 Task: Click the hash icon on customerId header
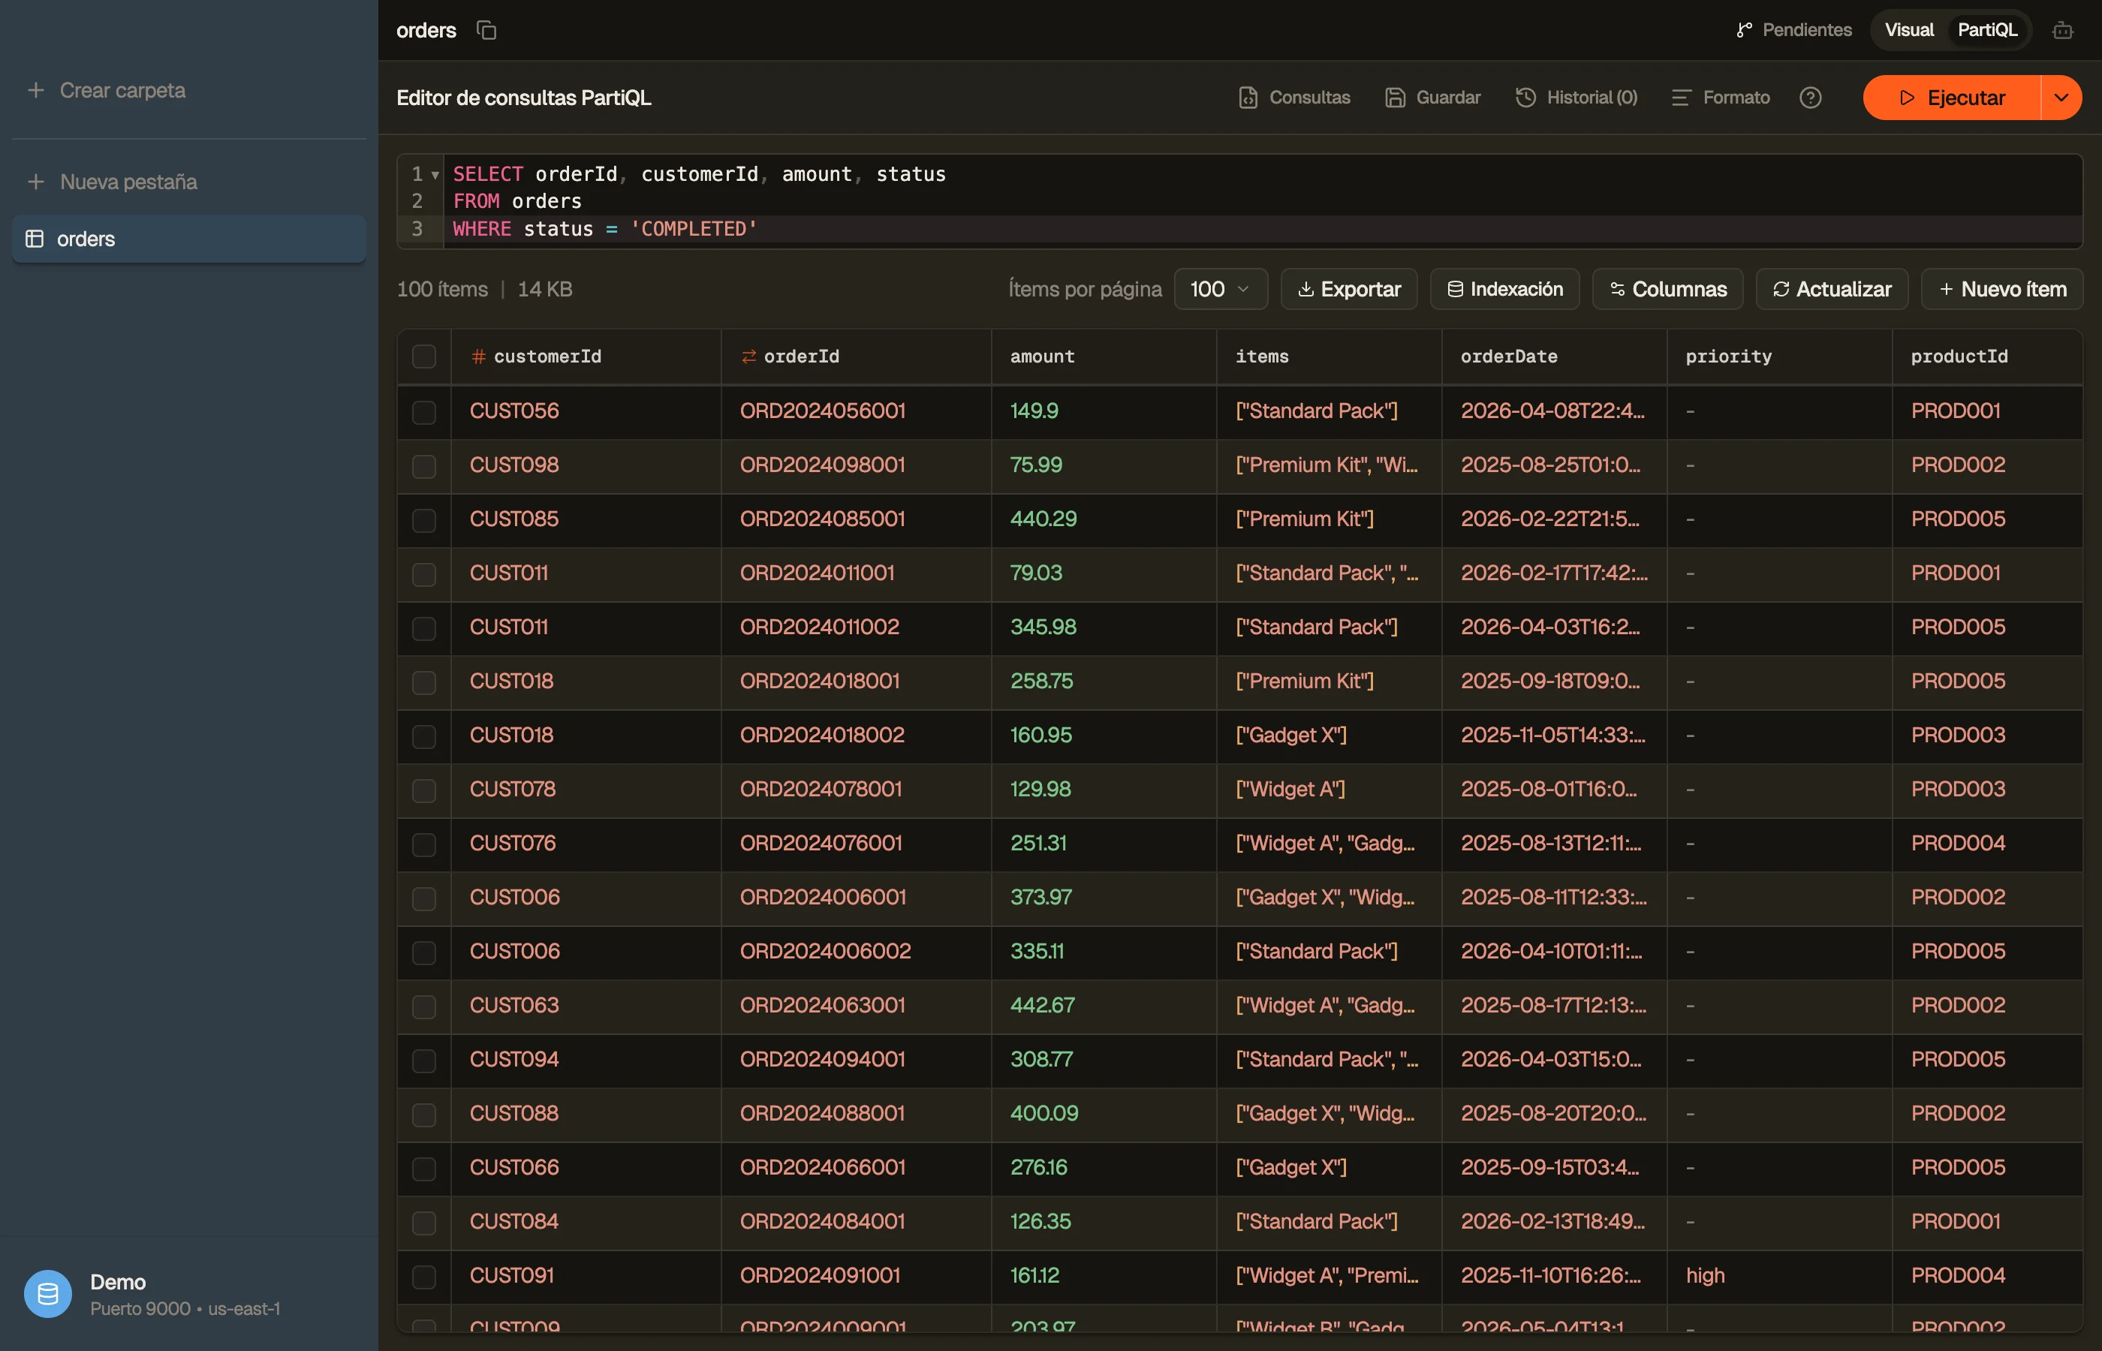point(478,357)
